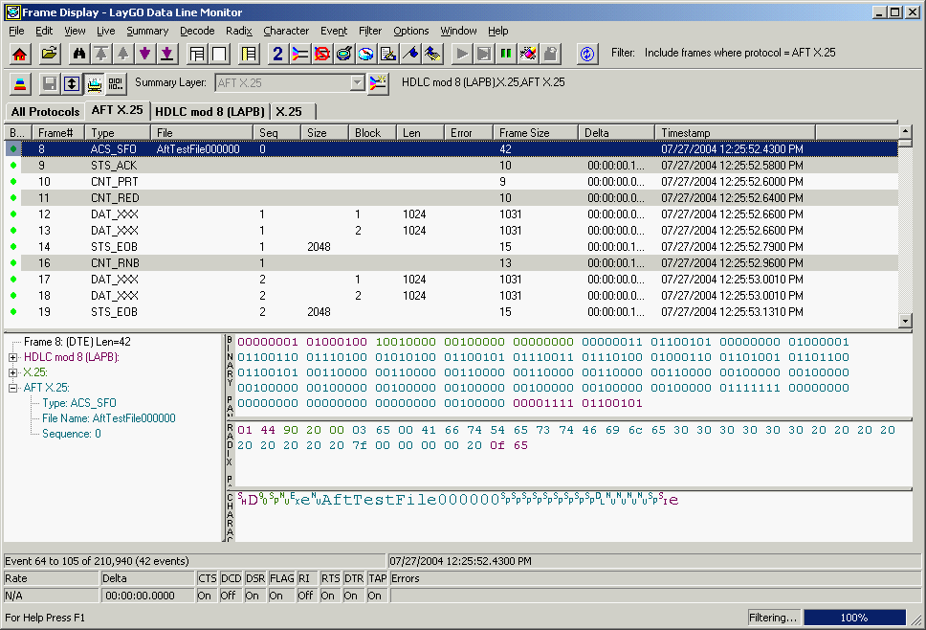
Task: Click the grey step/stop playback icon
Action: (x=484, y=54)
